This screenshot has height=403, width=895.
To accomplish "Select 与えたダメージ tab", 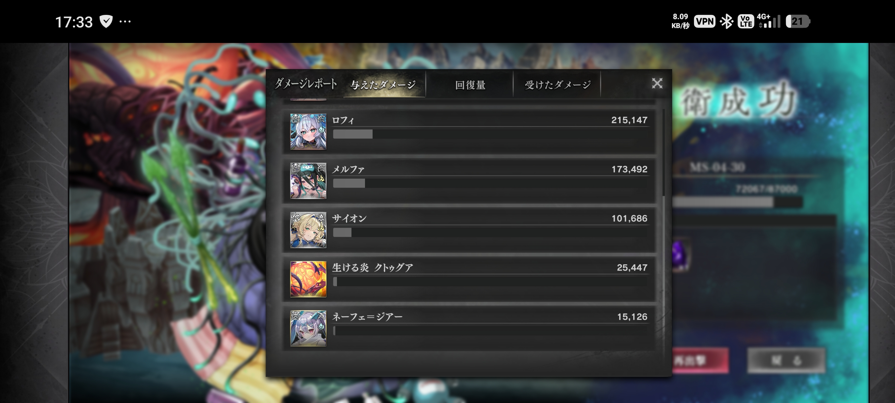I will [x=383, y=85].
